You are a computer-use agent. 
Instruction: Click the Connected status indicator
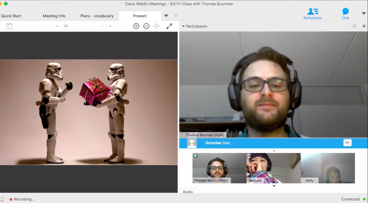coord(353,199)
